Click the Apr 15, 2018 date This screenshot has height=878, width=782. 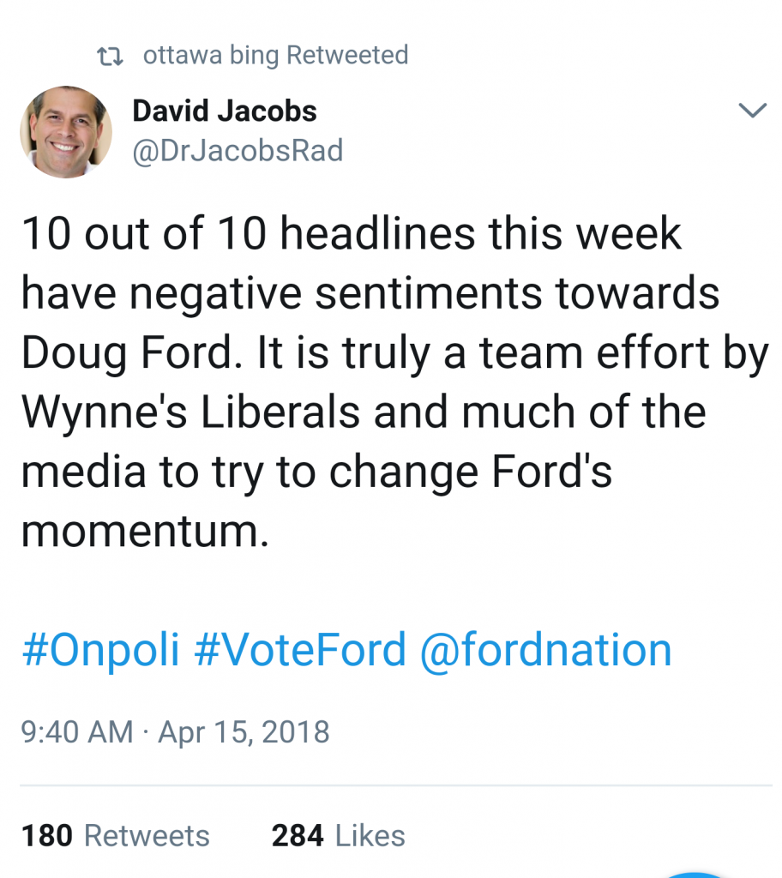(x=244, y=732)
